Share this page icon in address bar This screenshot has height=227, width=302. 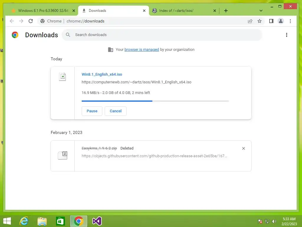[x=250, y=21]
